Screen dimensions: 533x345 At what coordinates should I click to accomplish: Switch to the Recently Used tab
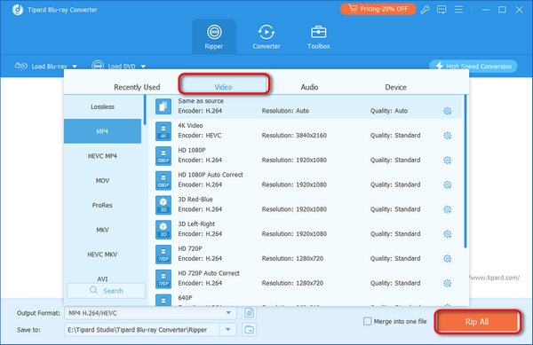[137, 87]
